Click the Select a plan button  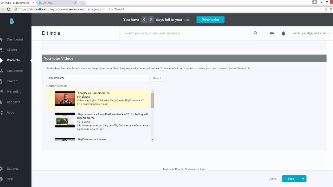tap(210, 19)
